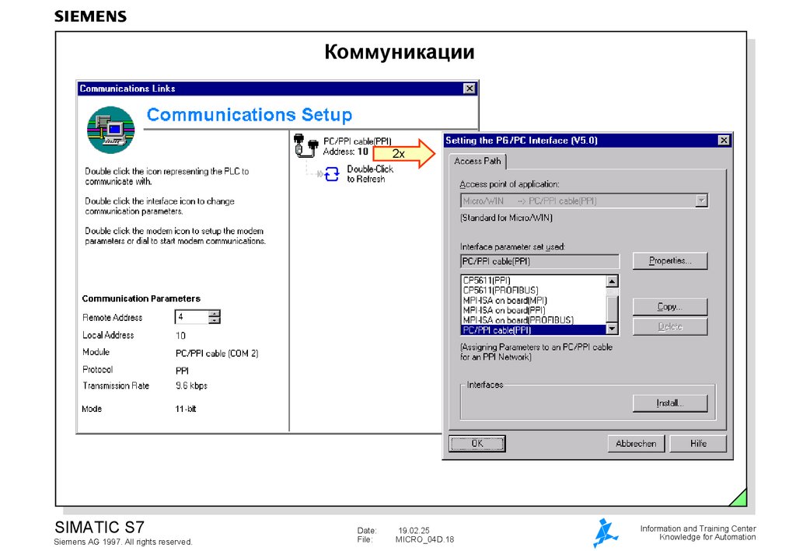
Task: Open the Properties... button
Action: coord(670,261)
